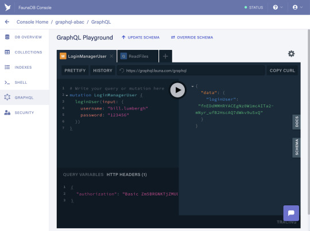Click the Prettify button

[75, 71]
